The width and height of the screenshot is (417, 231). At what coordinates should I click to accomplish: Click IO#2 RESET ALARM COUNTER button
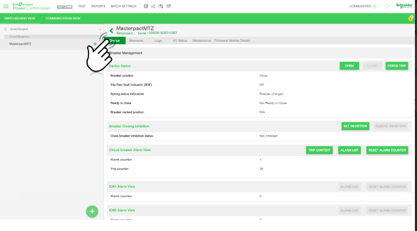(387, 210)
